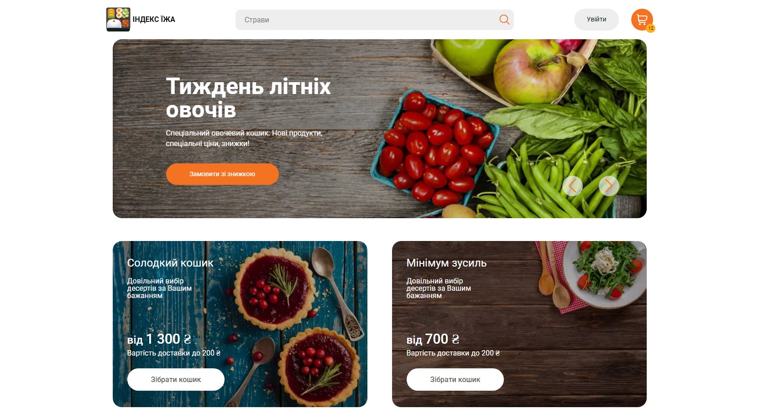The width and height of the screenshot is (759, 419).
Task: Click the orange search magnifier icon
Action: 504,20
